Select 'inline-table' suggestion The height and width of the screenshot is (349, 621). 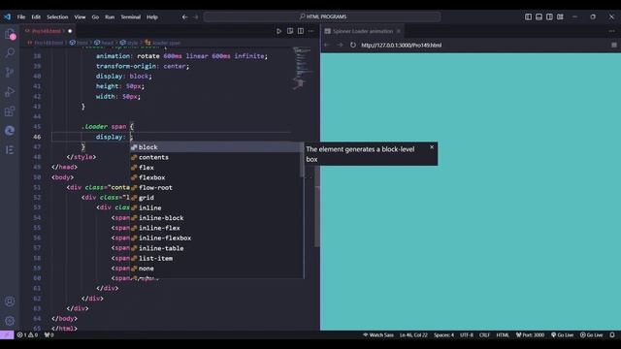tap(216, 248)
